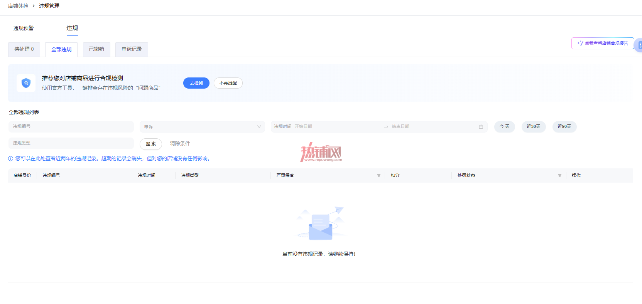Image resolution: width=642 pixels, height=304 pixels.
Task: Click the empty mailbox illustration
Action: 321,223
